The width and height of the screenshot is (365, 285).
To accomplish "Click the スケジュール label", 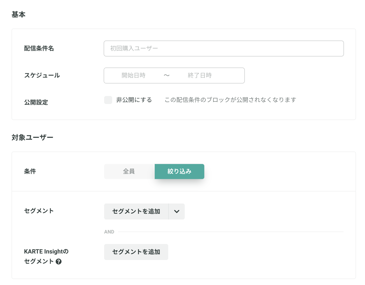I will click(x=42, y=75).
